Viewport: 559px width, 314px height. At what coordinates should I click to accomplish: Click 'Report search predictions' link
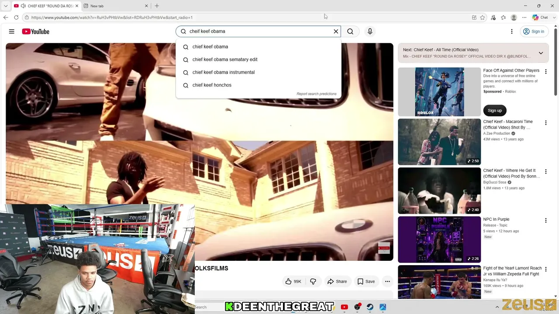[317, 94]
